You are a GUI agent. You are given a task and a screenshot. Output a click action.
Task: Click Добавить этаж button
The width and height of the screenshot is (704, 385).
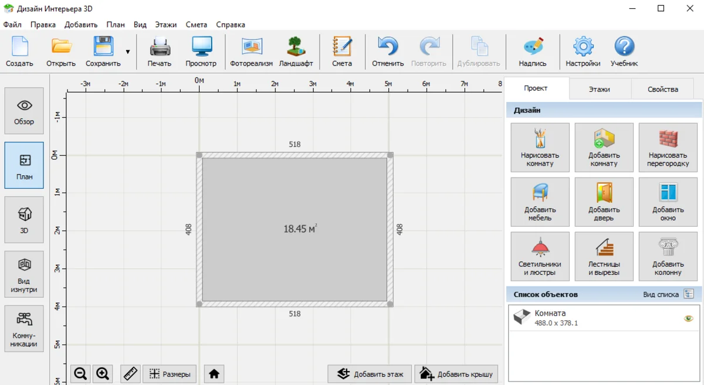coord(370,374)
